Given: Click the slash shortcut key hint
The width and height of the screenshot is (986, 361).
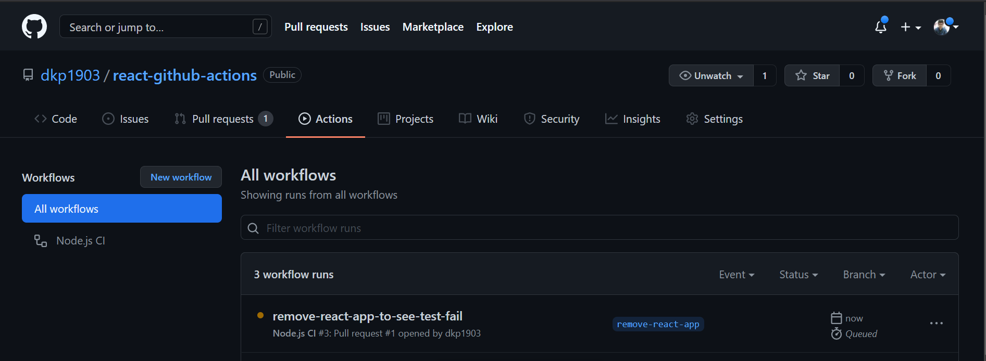Looking at the screenshot, I should click(x=260, y=27).
